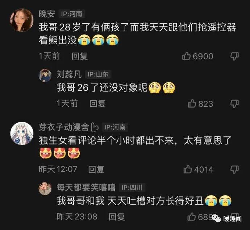This screenshot has width=250, height=230.
Task: Like 芽衣子动漫舍's comment with 4014 likes
Action: click(188, 169)
